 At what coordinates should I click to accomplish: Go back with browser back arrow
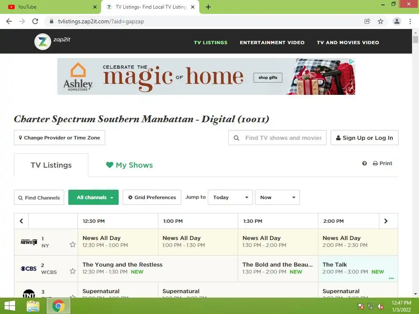point(9,21)
